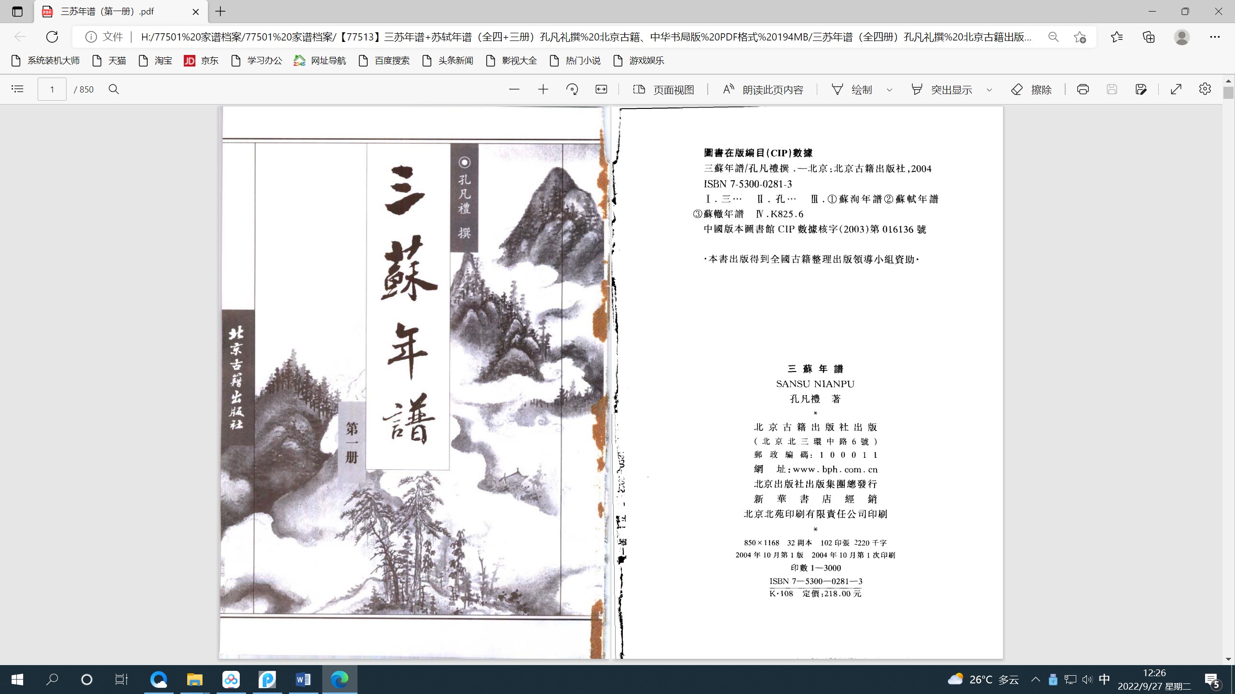Toggle the PDF table of contents sidebar
Image resolution: width=1235 pixels, height=694 pixels.
point(17,89)
